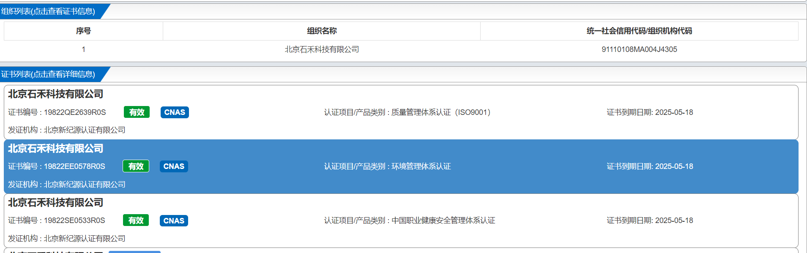Click the 证书列表 section header tab

51,74
